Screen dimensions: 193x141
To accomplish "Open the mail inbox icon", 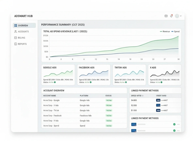I will click(166, 16).
